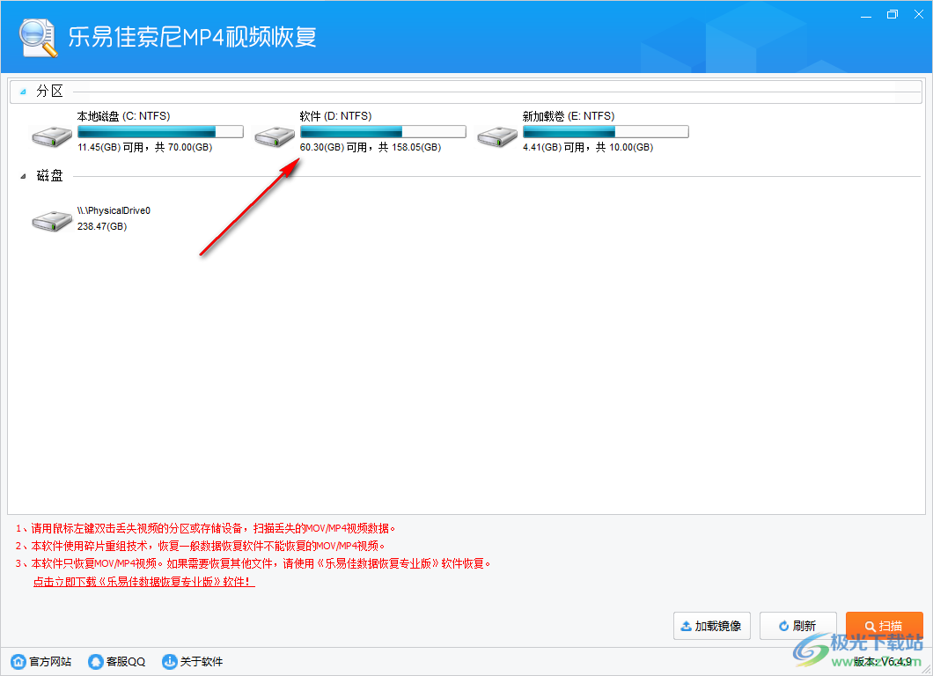The image size is (933, 676).
Task: Click the second instruction about 碎片重组技术
Action: tap(201, 546)
